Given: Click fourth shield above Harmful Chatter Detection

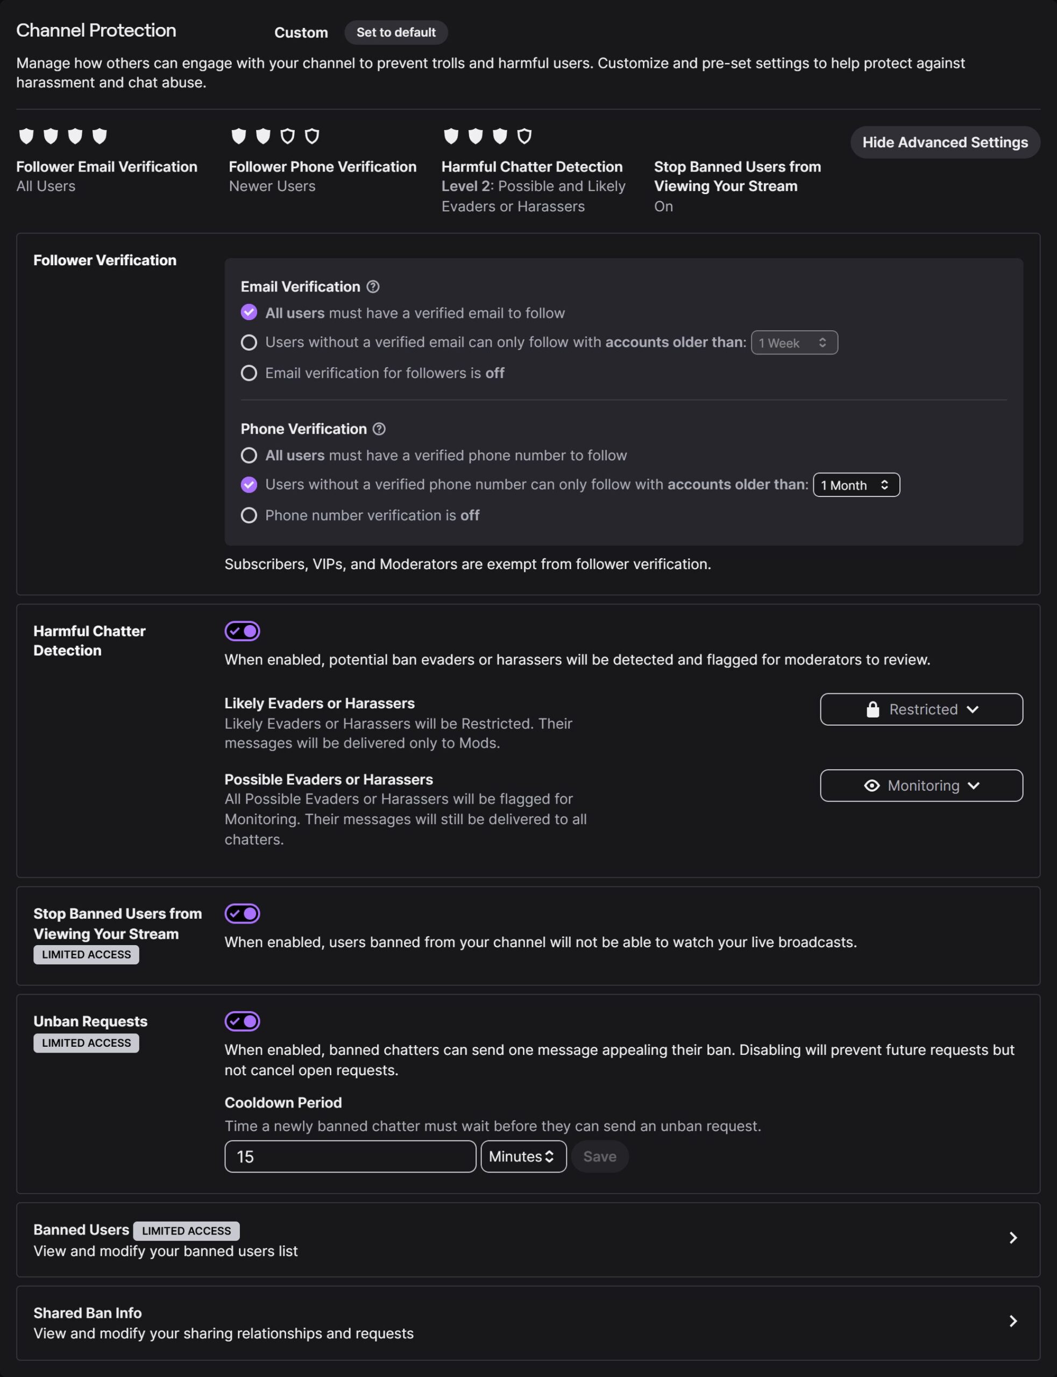Looking at the screenshot, I should 524,136.
